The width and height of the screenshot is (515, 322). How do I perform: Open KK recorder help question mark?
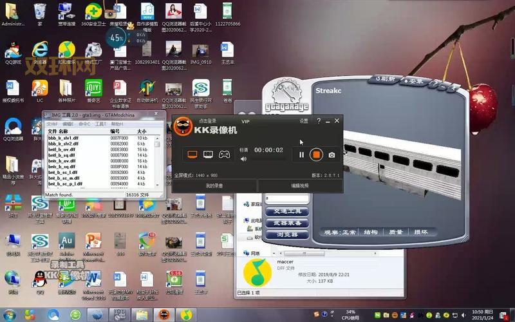319,121
